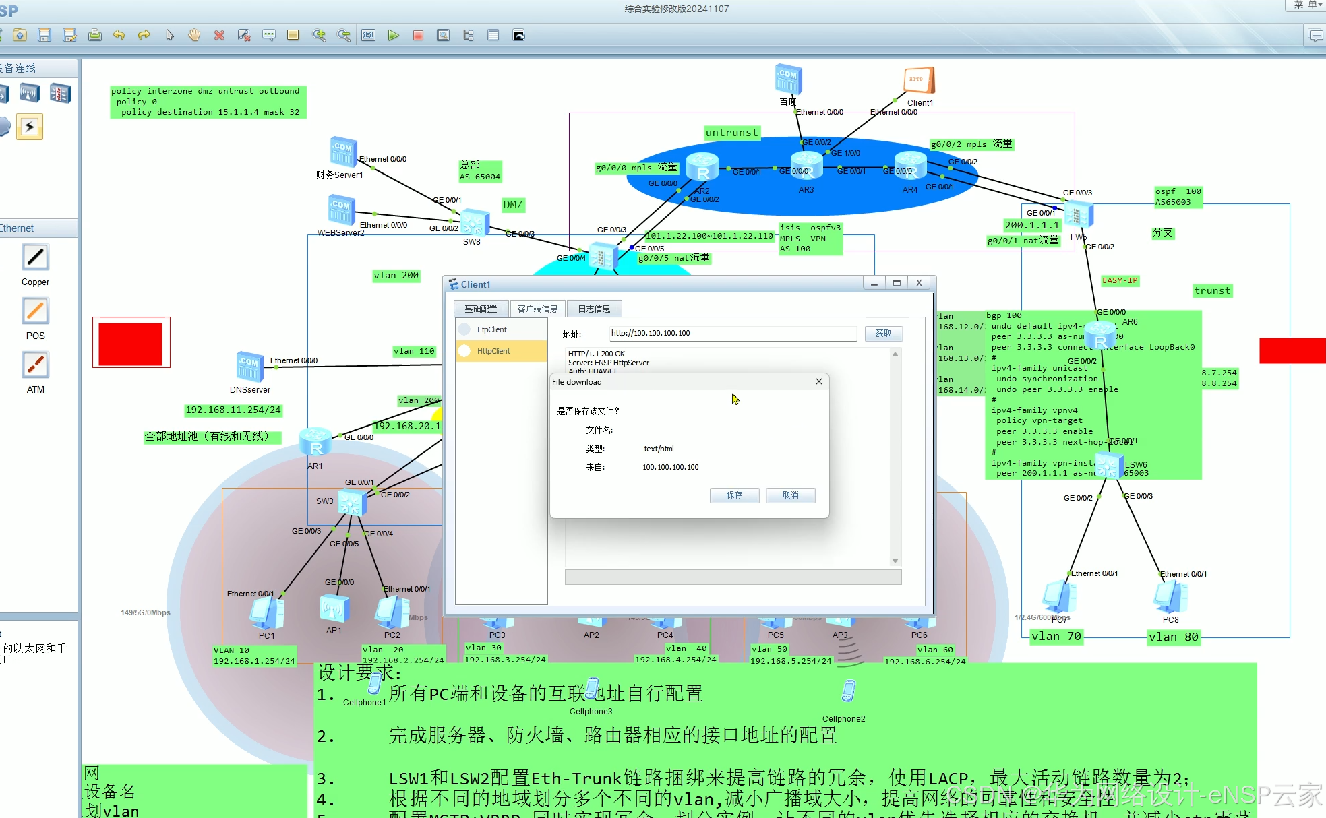Open the 基础配置 tab in Client1
Screen dimensions: 1326x818
point(481,308)
